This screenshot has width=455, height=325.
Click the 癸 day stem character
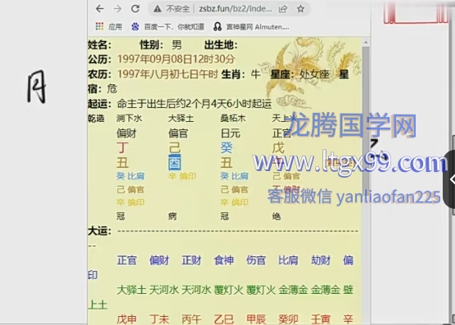227,147
